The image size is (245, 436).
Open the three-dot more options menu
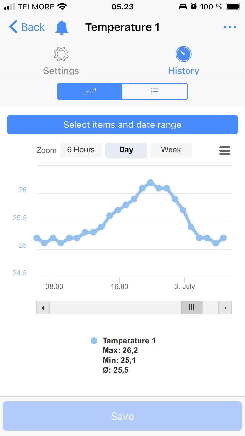click(230, 27)
